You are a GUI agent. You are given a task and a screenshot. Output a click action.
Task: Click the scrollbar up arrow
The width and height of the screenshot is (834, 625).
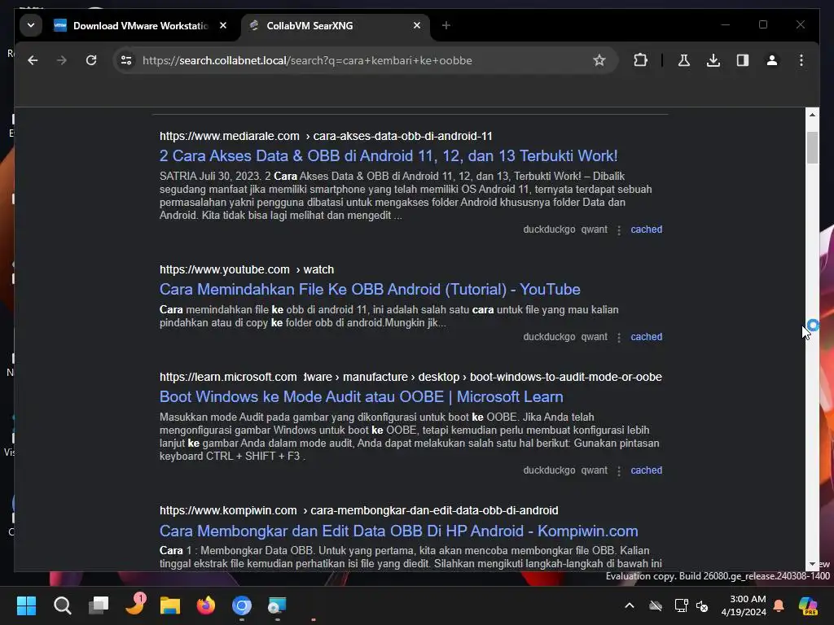click(812, 114)
